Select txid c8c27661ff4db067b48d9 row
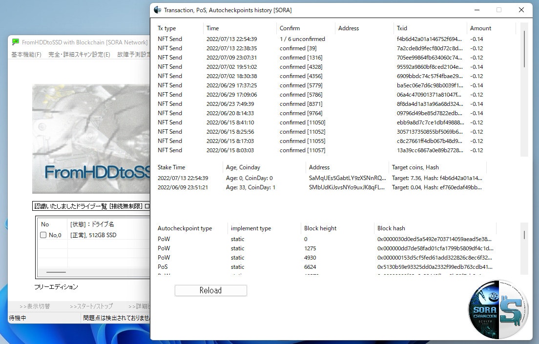Viewport: 539px width, 344px height. pyautogui.click(x=335, y=141)
